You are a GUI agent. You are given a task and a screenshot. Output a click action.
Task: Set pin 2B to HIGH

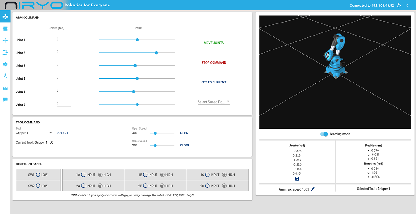point(162,186)
